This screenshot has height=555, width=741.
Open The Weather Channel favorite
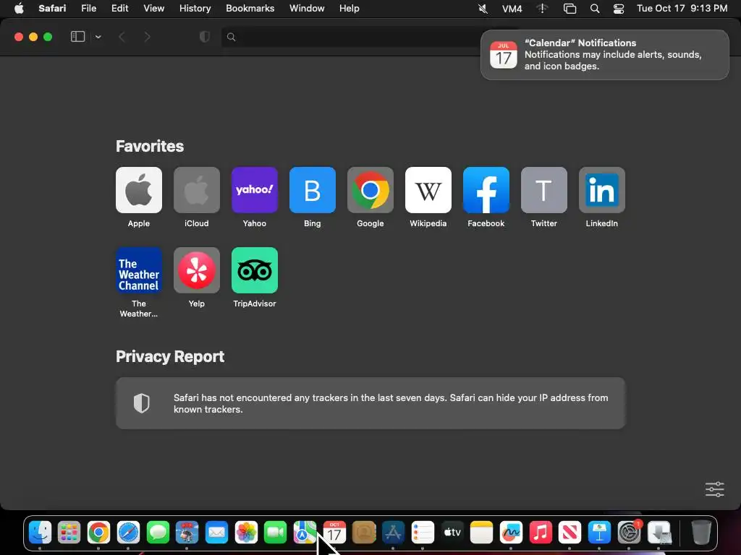point(138,270)
